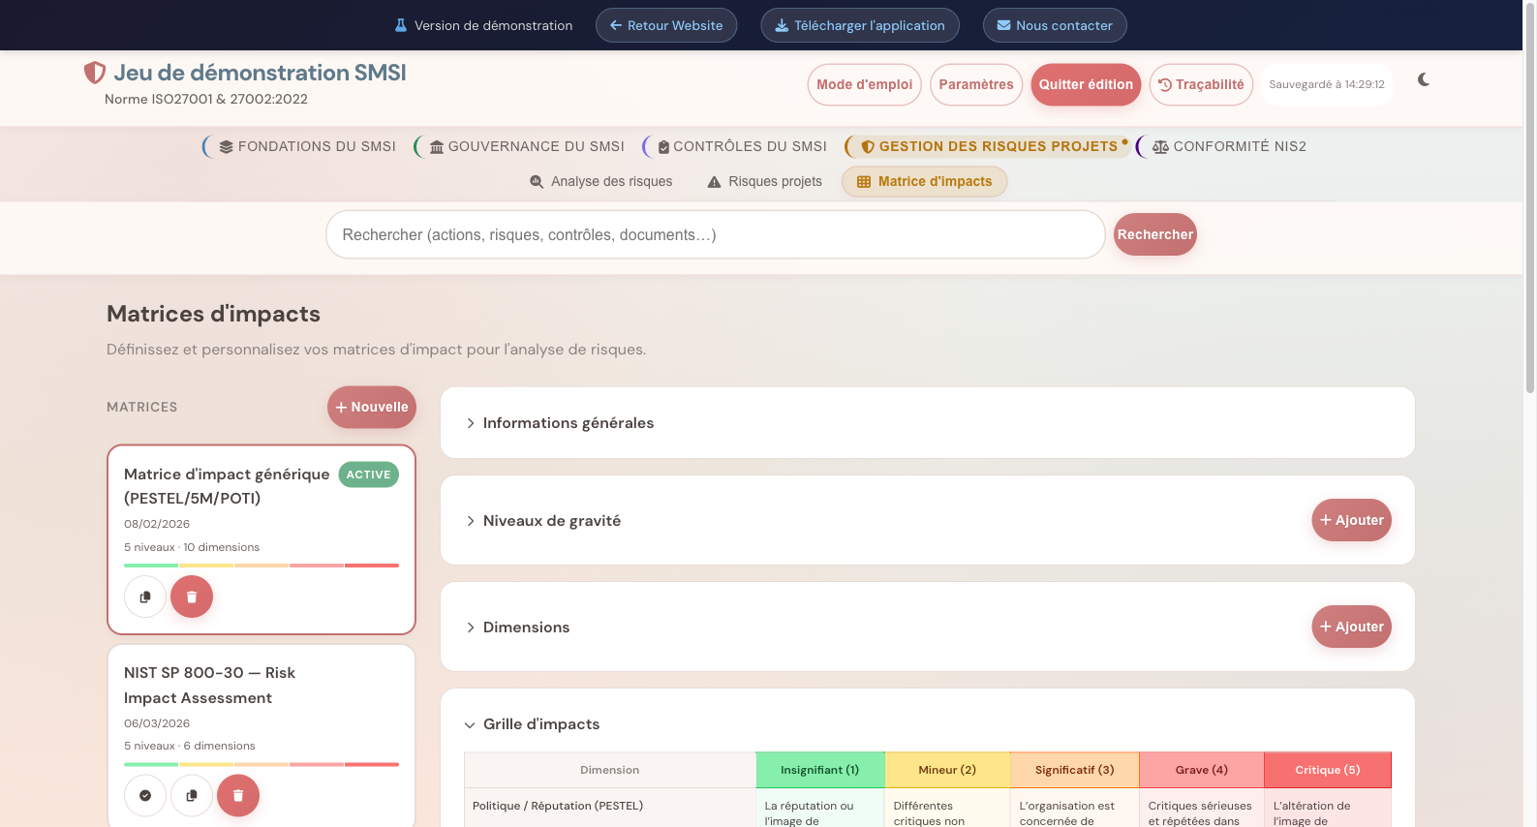1537x827 pixels.
Task: Activate the NIST SP 800-30 matrix
Action: click(x=145, y=796)
